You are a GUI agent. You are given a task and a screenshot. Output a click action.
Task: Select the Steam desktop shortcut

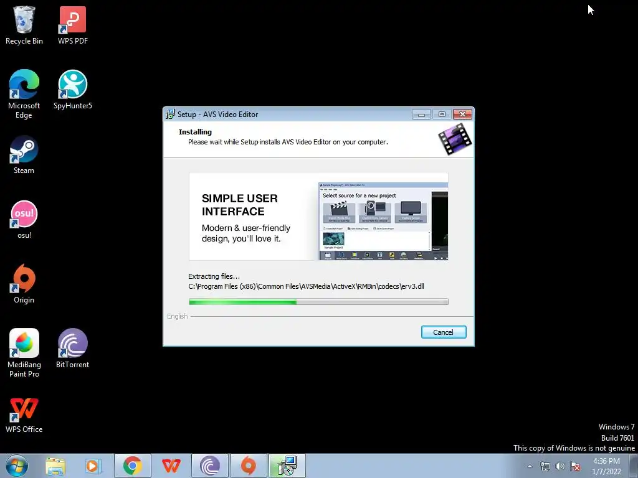pyautogui.click(x=24, y=155)
